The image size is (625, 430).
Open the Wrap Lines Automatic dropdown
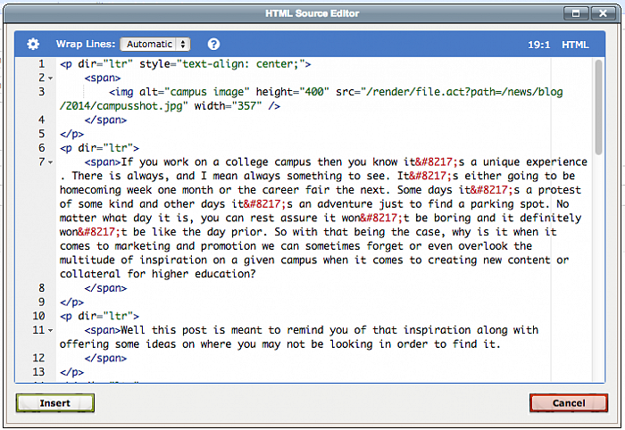click(x=155, y=45)
